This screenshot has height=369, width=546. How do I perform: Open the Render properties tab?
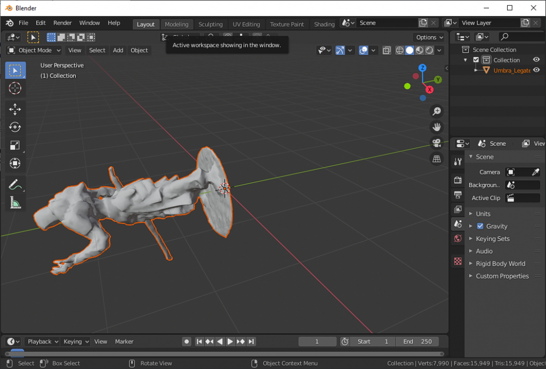457,180
